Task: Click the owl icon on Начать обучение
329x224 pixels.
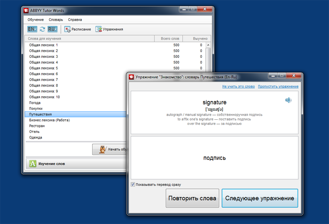Action: tap(102, 149)
